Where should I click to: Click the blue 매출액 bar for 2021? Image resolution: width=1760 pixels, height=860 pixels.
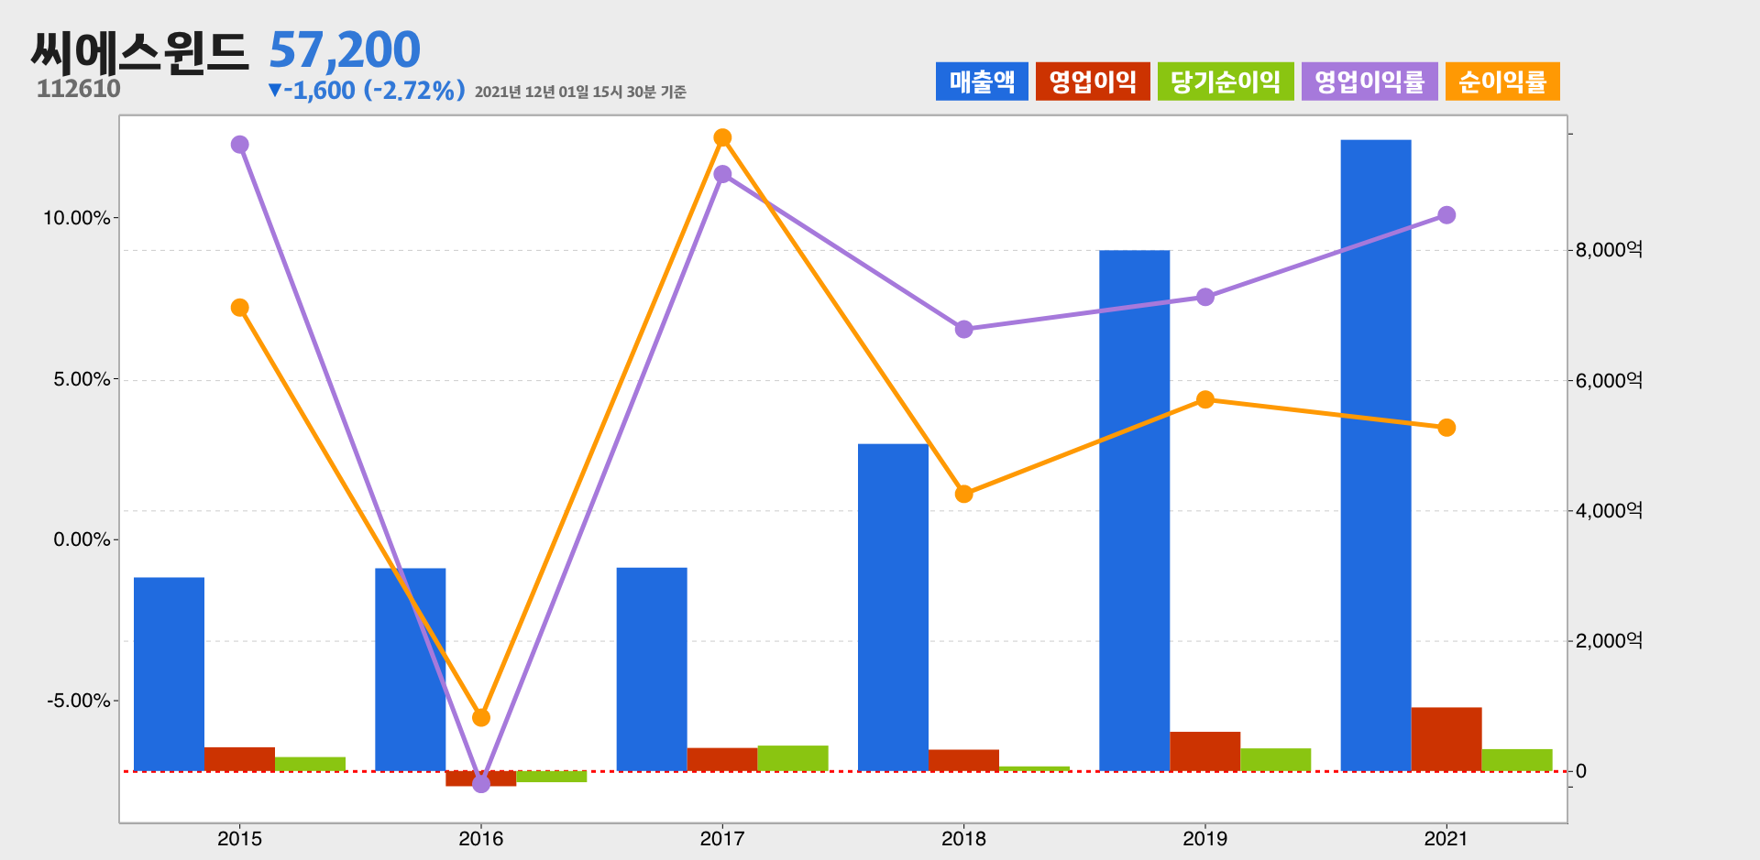tap(1376, 455)
